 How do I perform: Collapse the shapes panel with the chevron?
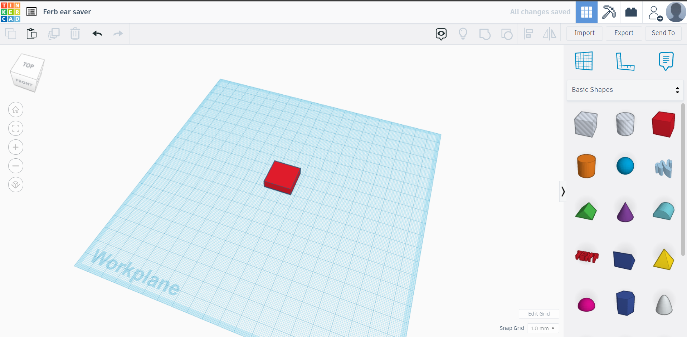pos(563,191)
